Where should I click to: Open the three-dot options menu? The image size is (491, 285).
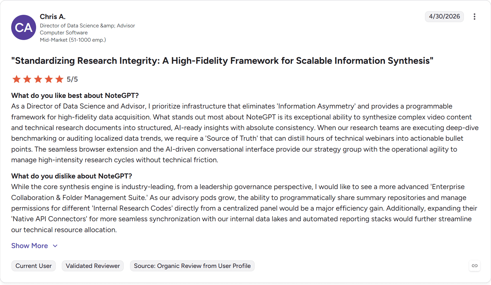click(x=474, y=17)
